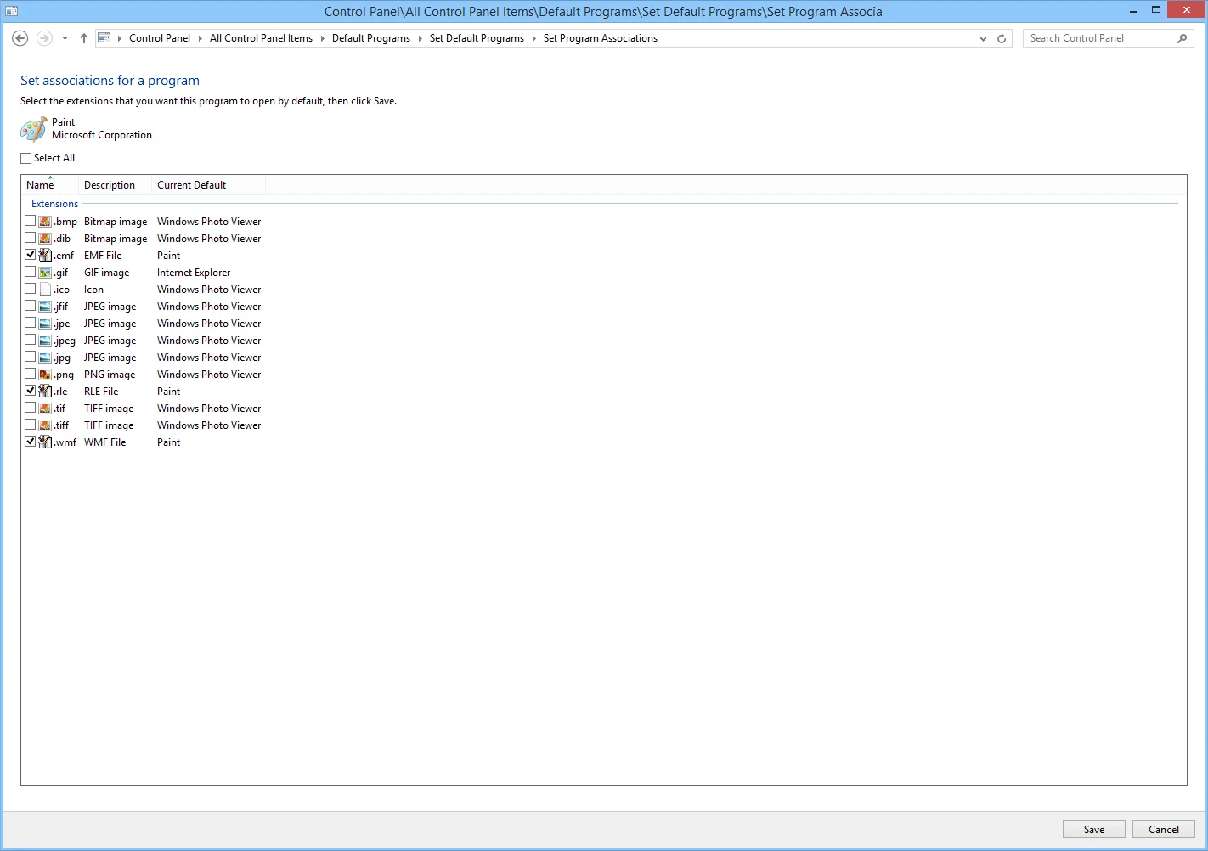Sort by the Name column header
This screenshot has width=1208, height=851.
[50, 185]
